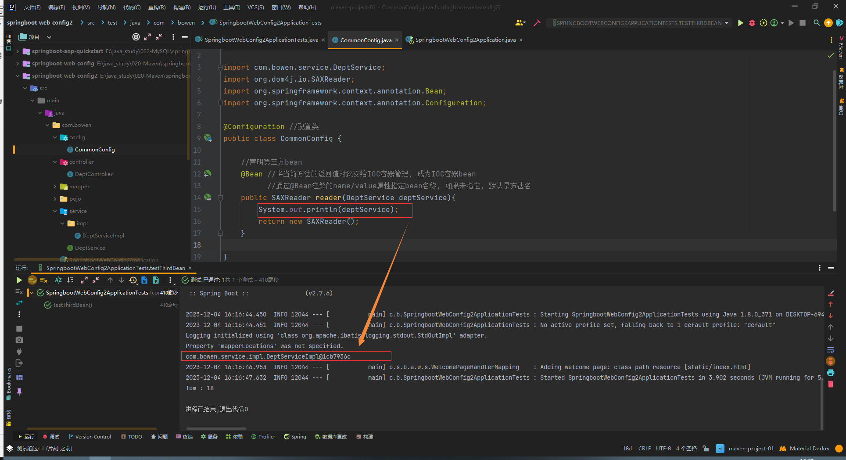
Task: Collapse the config package folder
Action: [55, 137]
